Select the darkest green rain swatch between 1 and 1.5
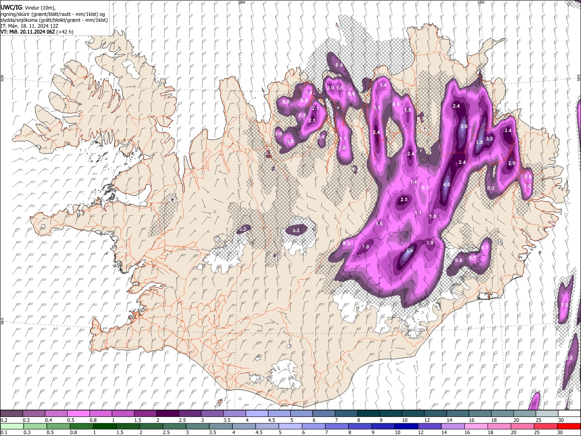Image resolution: width=581 pixels, height=436 pixels. pyautogui.click(x=104, y=426)
